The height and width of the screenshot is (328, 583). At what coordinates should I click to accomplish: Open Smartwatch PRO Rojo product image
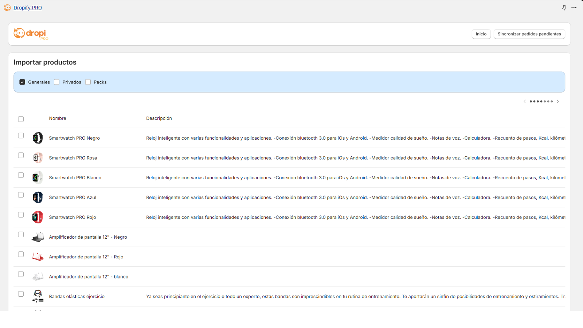click(x=38, y=217)
